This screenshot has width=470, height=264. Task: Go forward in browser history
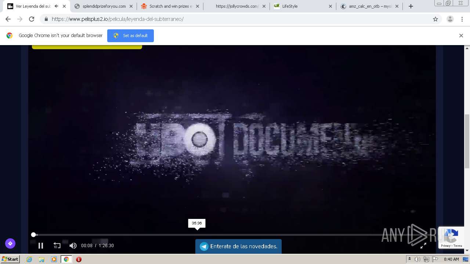tap(20, 19)
